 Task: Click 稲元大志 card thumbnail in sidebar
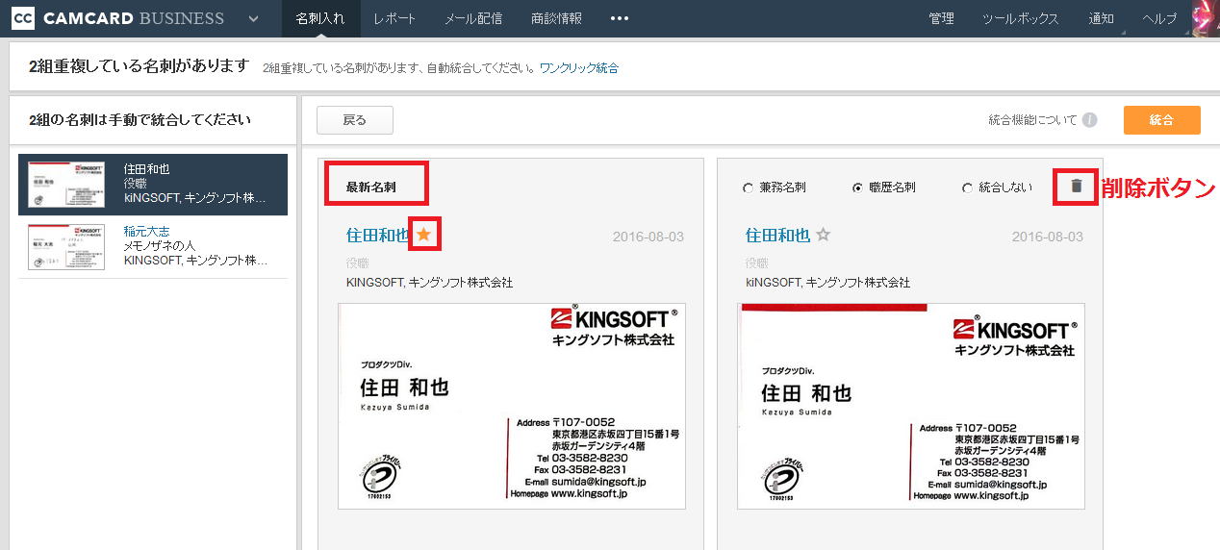coord(66,246)
